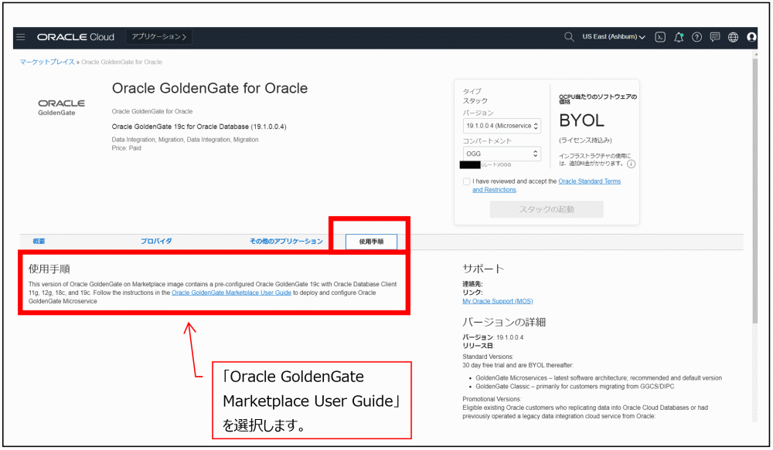The width and height of the screenshot is (773, 450).
Task: Open the hamburger navigation menu
Action: tap(21, 37)
